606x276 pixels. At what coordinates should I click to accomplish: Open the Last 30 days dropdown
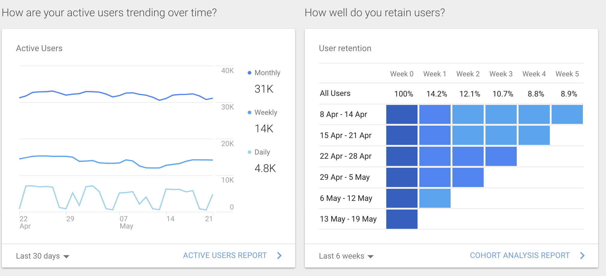(42, 256)
